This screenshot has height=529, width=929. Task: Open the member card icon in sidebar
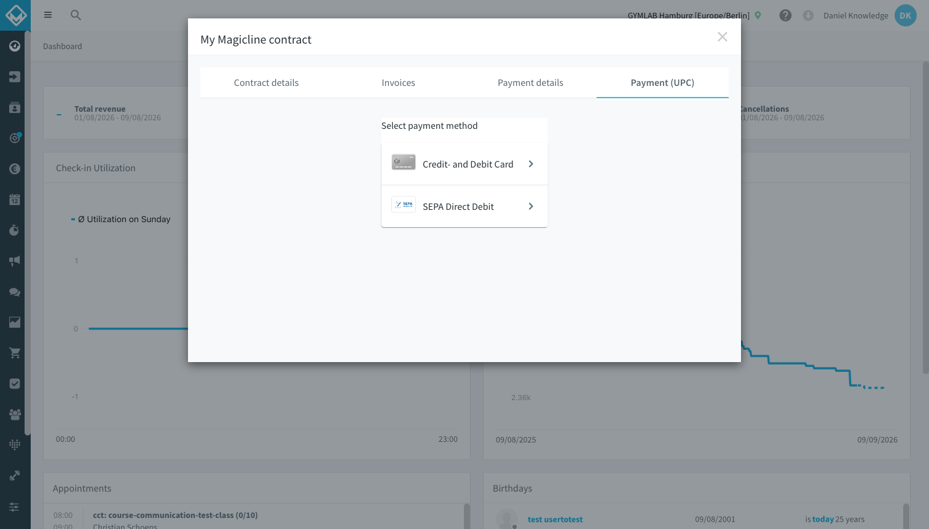[15, 107]
